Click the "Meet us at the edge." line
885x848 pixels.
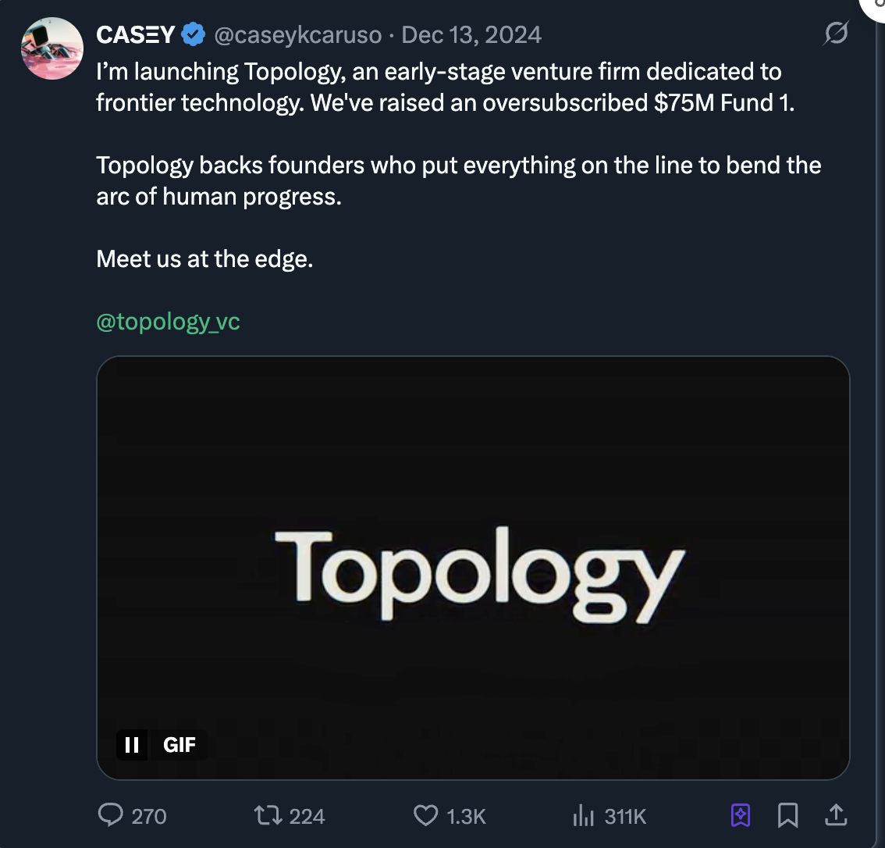(x=204, y=259)
